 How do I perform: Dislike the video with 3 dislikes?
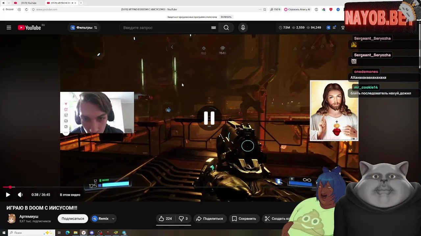183,219
